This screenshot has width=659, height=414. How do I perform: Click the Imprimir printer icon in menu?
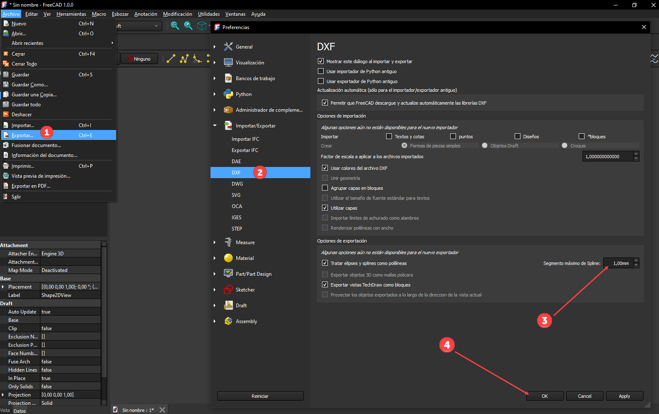[6, 166]
